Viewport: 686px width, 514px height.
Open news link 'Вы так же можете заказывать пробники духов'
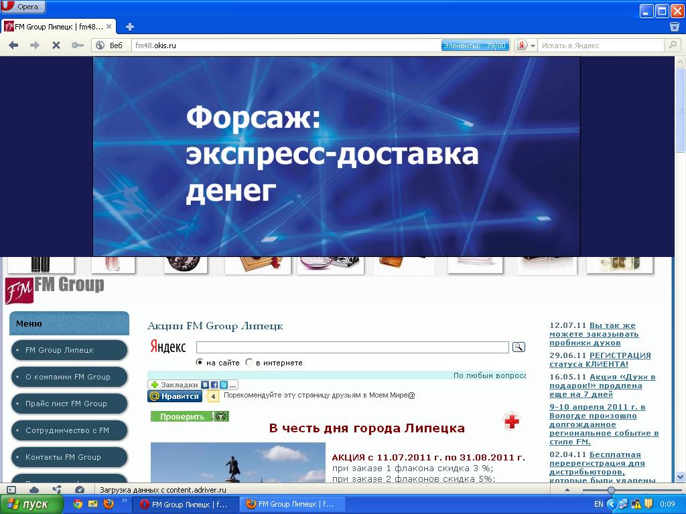[x=594, y=334]
